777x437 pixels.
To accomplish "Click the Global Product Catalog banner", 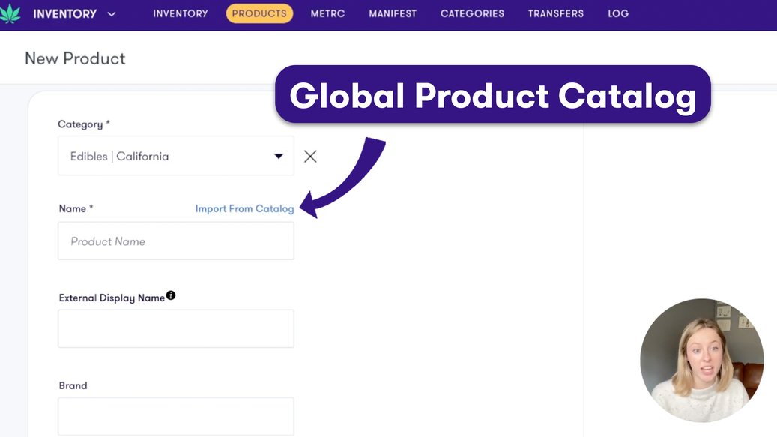I will pos(492,95).
